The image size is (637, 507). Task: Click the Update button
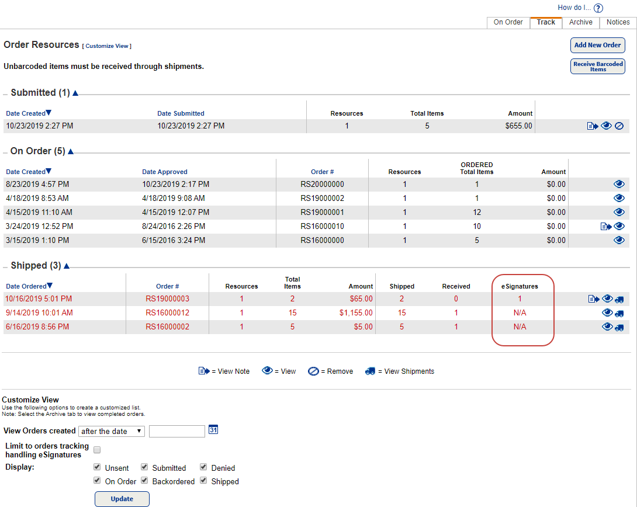[122, 499]
